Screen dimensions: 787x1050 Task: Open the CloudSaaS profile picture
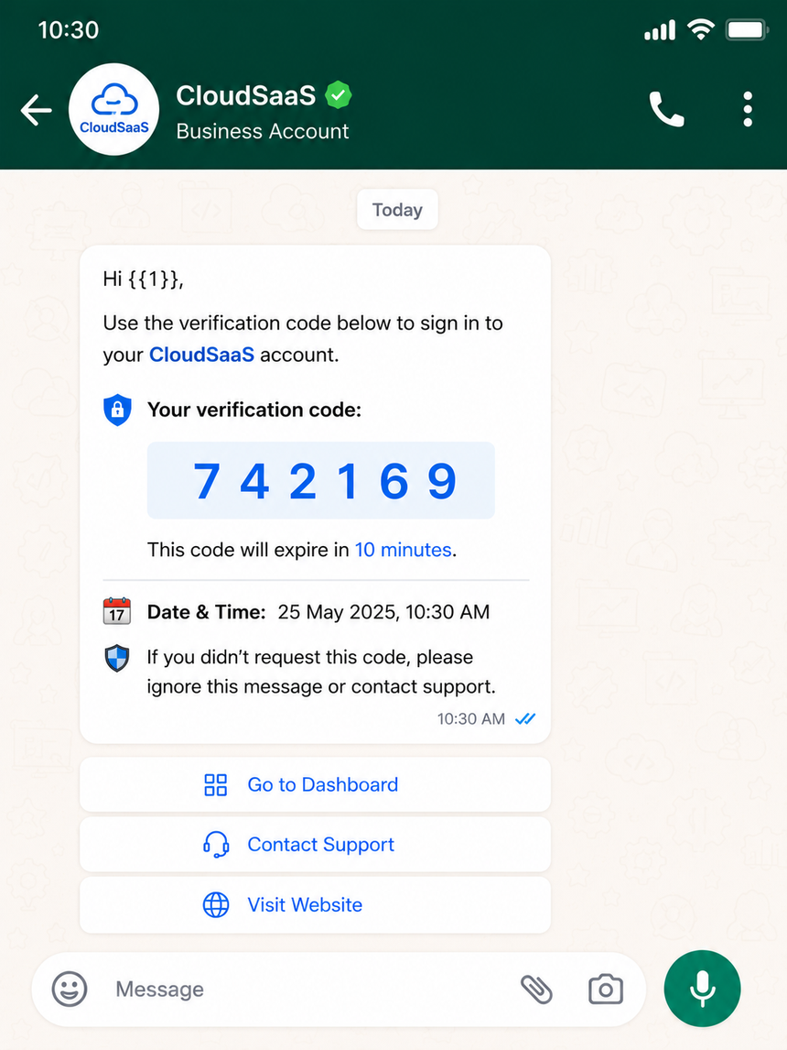point(113,110)
